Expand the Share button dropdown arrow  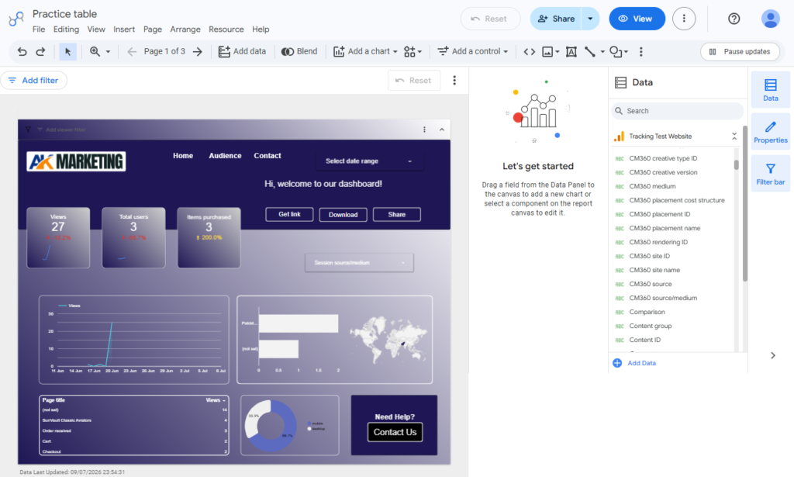pyautogui.click(x=590, y=19)
